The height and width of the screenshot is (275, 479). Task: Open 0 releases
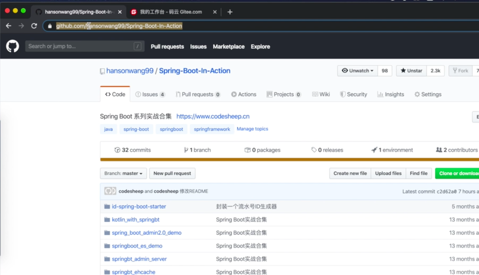click(327, 150)
